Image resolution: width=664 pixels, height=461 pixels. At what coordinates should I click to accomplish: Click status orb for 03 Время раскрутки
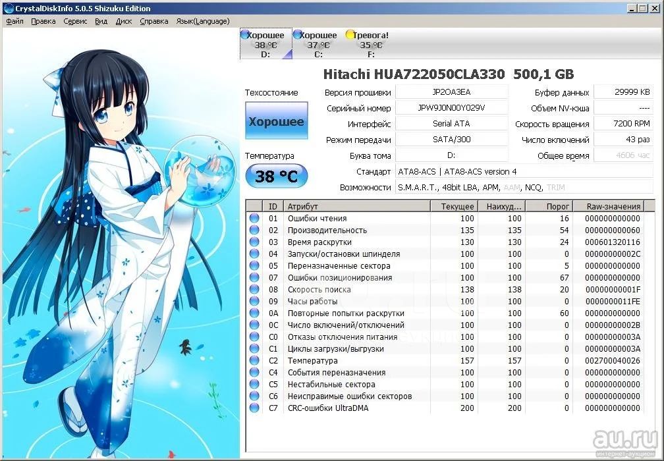[254, 242]
